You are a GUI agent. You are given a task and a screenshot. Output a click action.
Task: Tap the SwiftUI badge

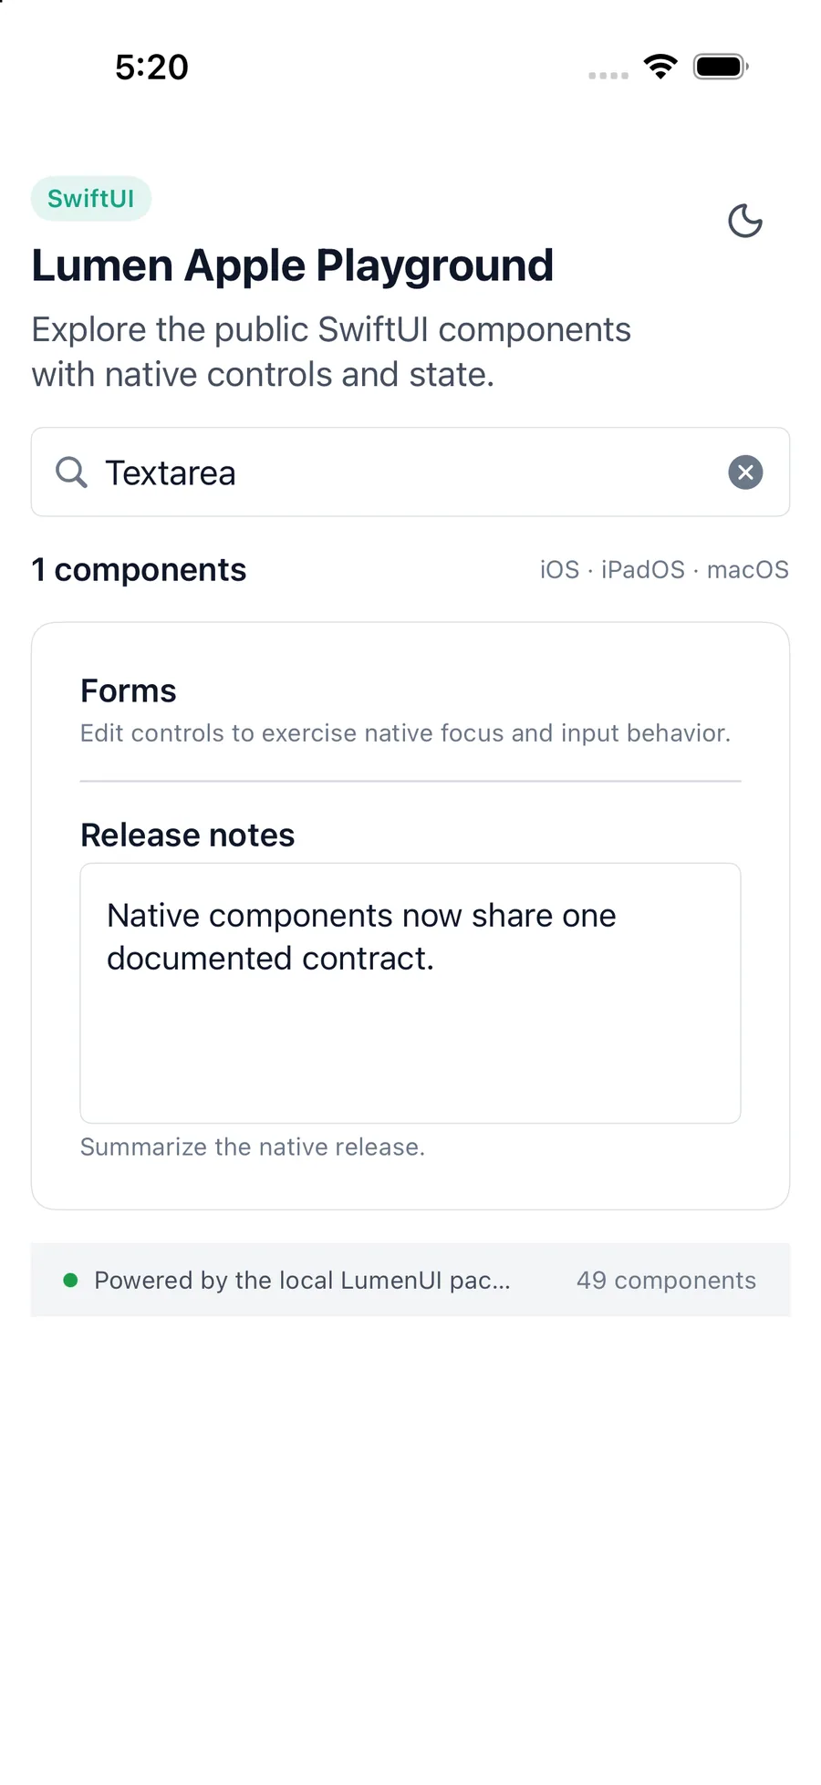tap(91, 199)
